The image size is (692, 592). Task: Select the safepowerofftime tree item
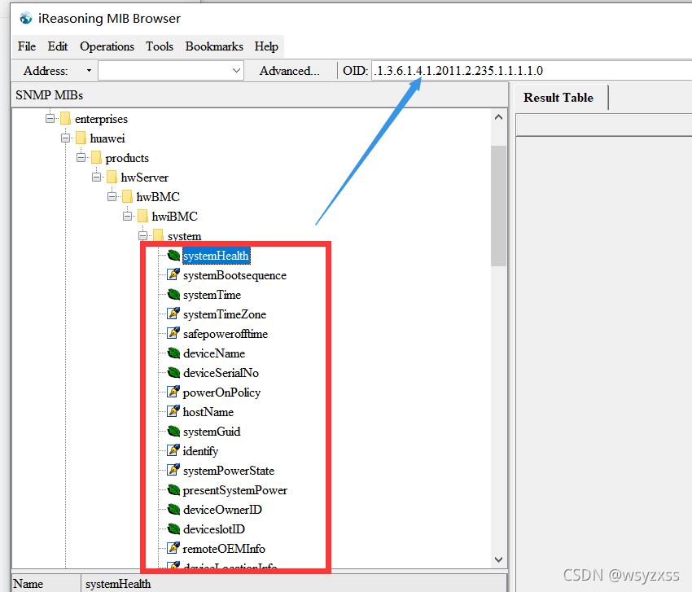point(225,334)
